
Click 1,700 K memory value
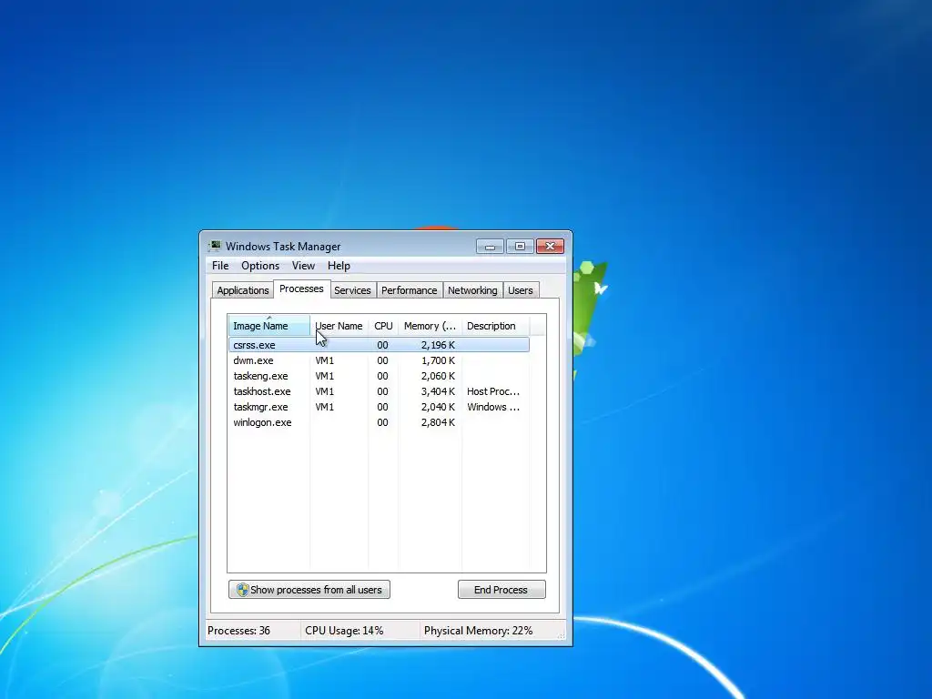point(438,360)
